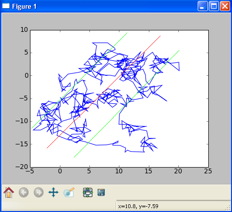Click the x-axis tick label 10

tap(119, 171)
